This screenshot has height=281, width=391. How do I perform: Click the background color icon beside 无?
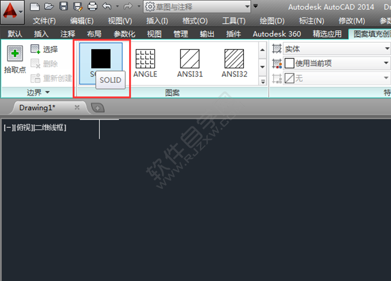[277, 79]
